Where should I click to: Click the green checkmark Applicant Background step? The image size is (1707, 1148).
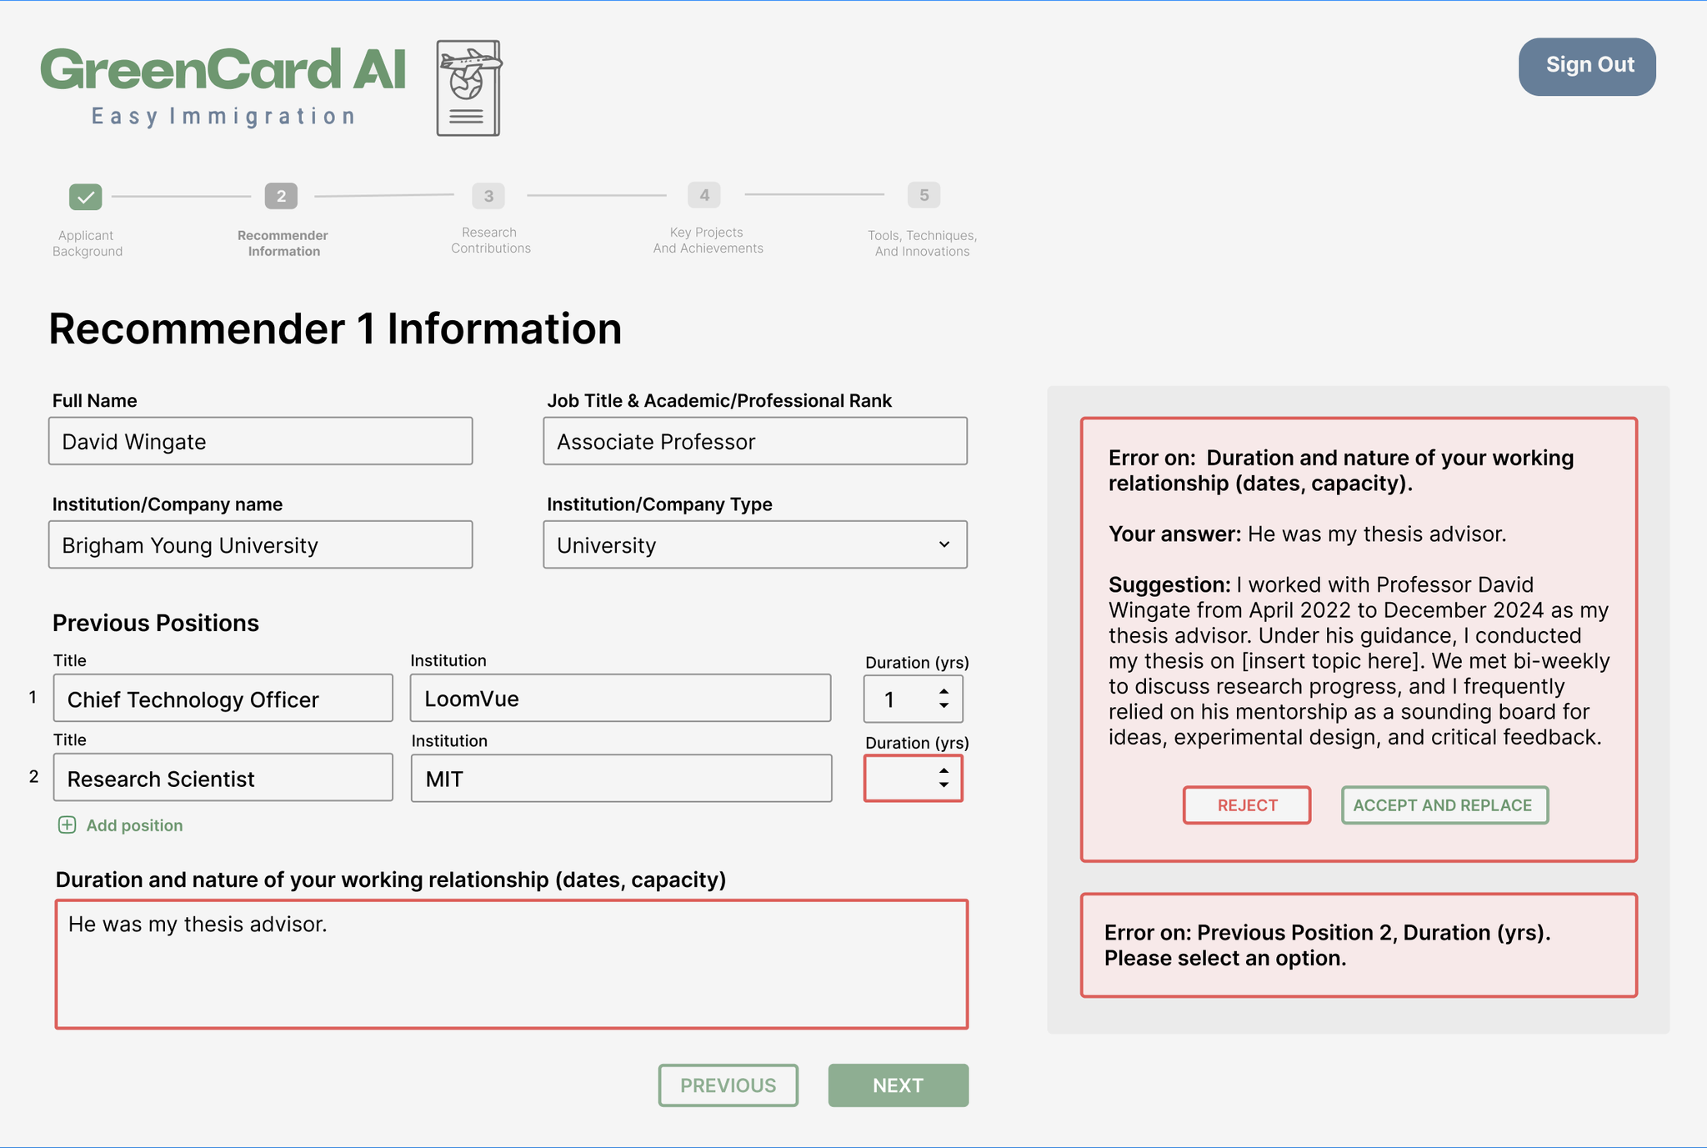tap(86, 197)
